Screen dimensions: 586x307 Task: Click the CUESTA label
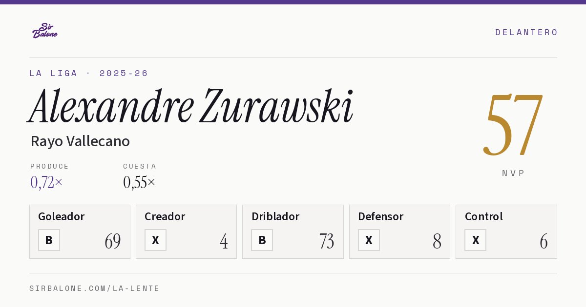coord(140,166)
